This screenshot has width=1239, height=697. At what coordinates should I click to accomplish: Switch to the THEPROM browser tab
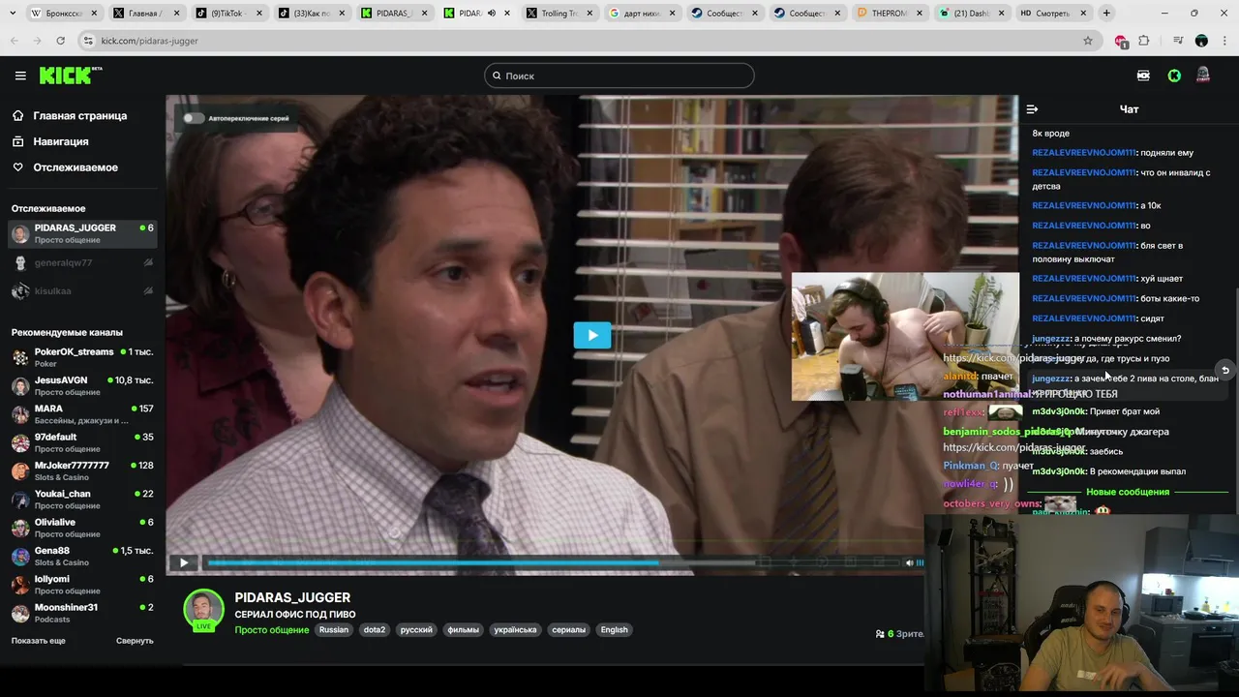click(x=891, y=14)
